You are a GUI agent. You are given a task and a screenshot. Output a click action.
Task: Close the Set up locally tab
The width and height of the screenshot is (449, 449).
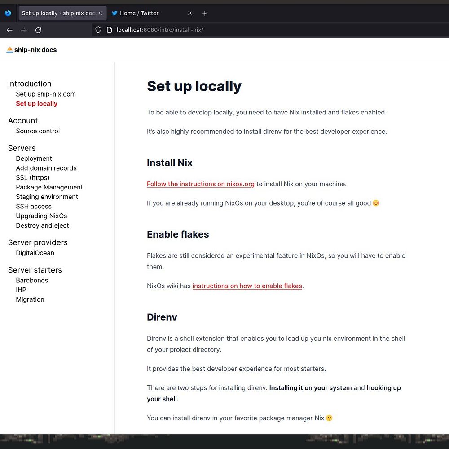coord(100,13)
